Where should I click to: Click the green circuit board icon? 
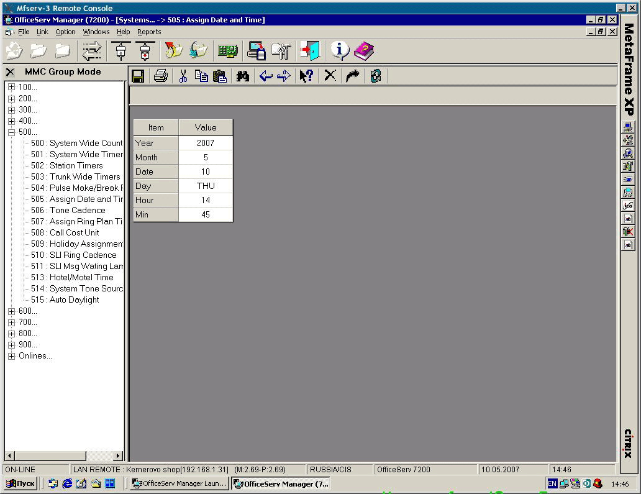(228, 51)
